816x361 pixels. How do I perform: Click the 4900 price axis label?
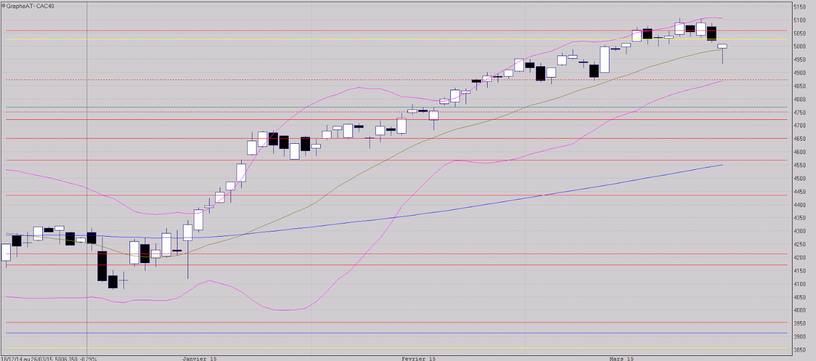coord(799,73)
